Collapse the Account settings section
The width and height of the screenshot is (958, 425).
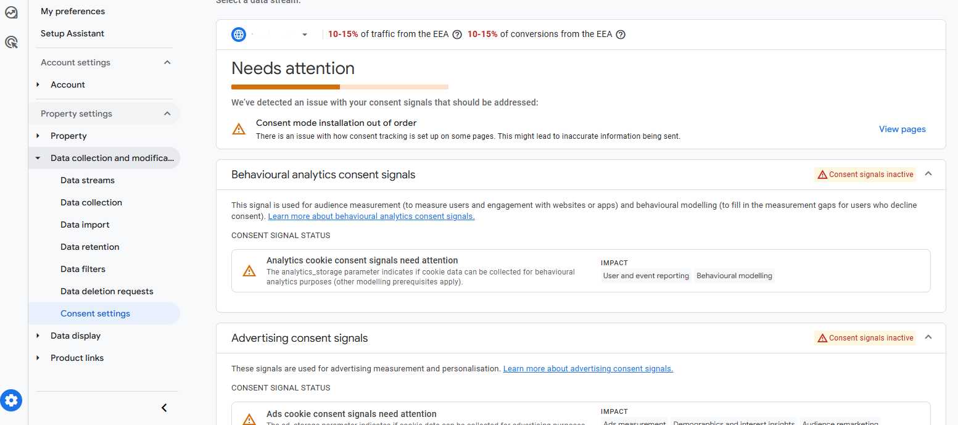pyautogui.click(x=167, y=62)
